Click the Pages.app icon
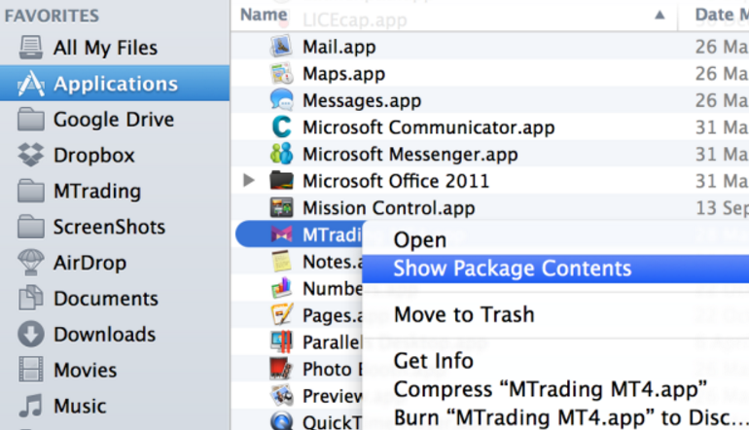 point(281,315)
